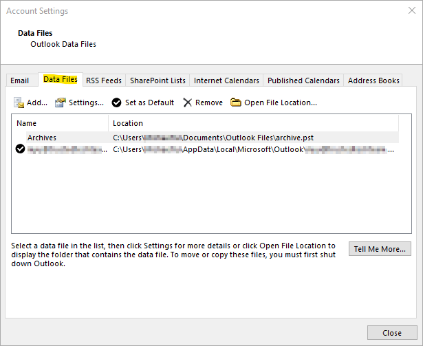Open the RSS Feeds tab

104,80
